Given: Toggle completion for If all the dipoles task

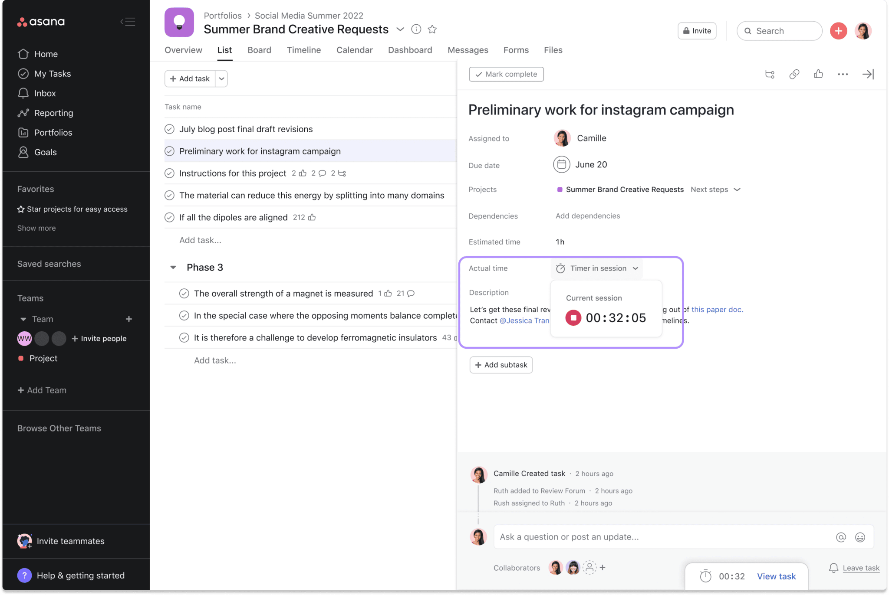Looking at the screenshot, I should pos(169,218).
